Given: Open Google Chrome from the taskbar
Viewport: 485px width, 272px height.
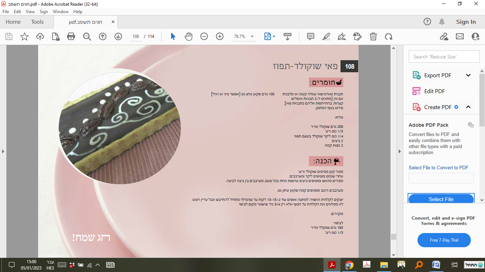Looking at the screenshot, I should [x=349, y=265].
